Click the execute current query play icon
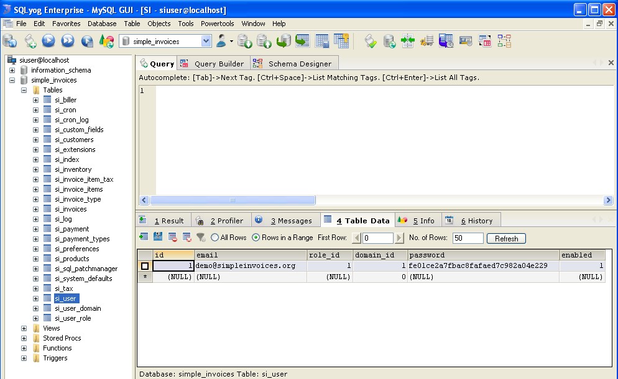 48,41
